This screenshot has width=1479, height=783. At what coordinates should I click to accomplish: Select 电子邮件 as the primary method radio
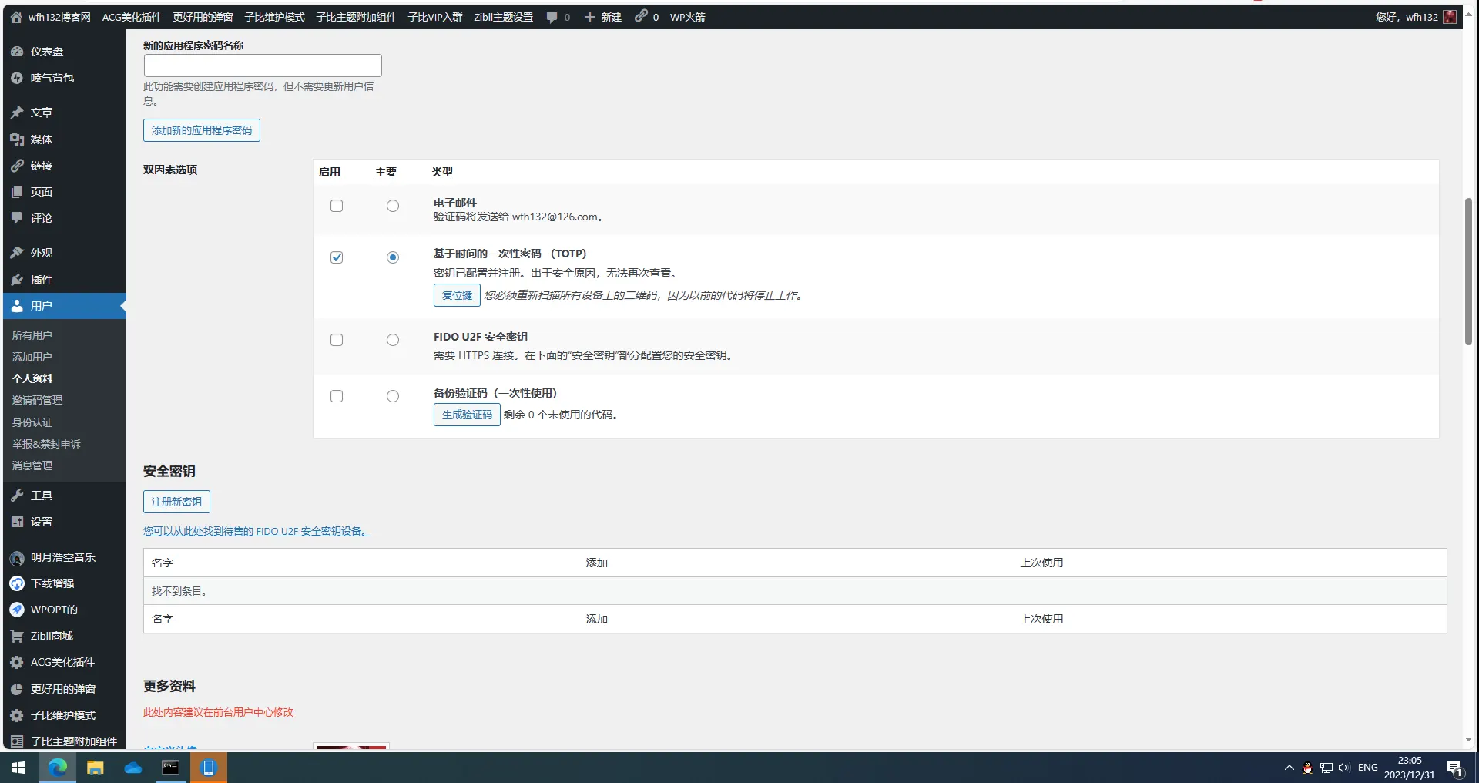point(393,206)
